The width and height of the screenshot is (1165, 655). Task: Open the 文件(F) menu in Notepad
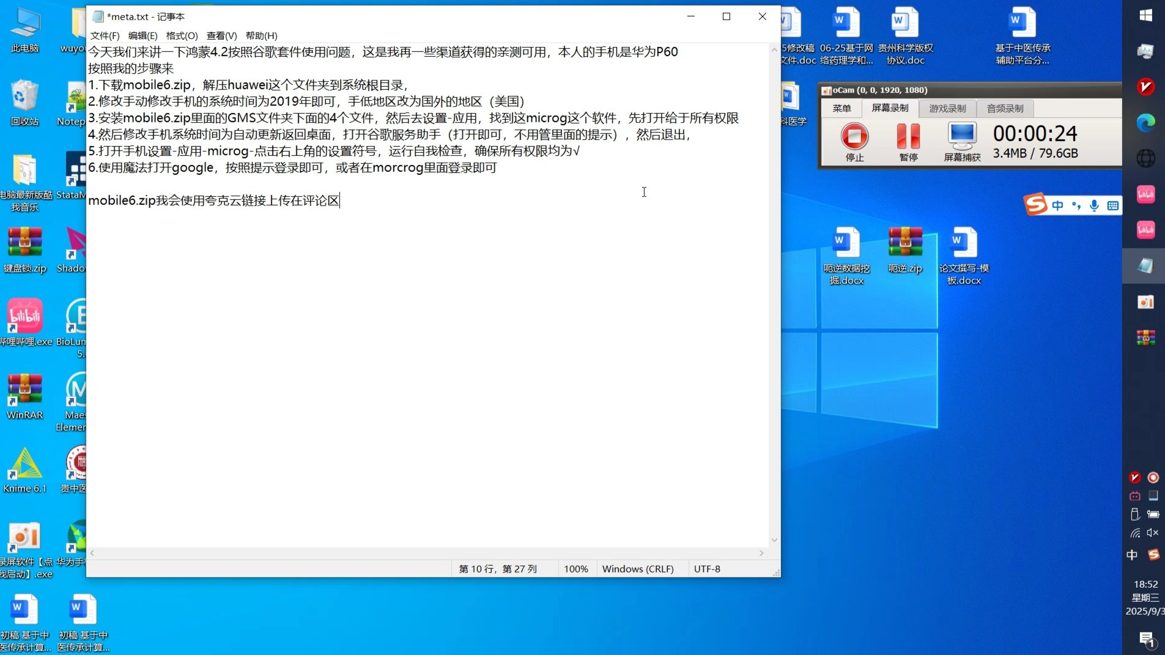point(105,35)
